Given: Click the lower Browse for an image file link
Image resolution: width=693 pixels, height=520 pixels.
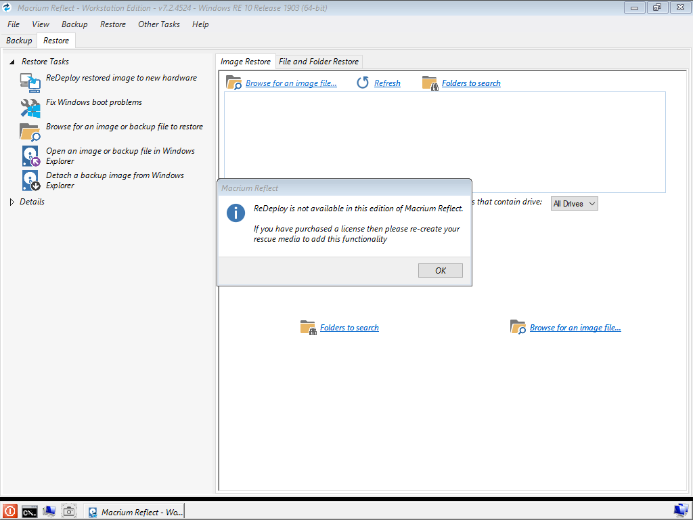Looking at the screenshot, I should [575, 328].
